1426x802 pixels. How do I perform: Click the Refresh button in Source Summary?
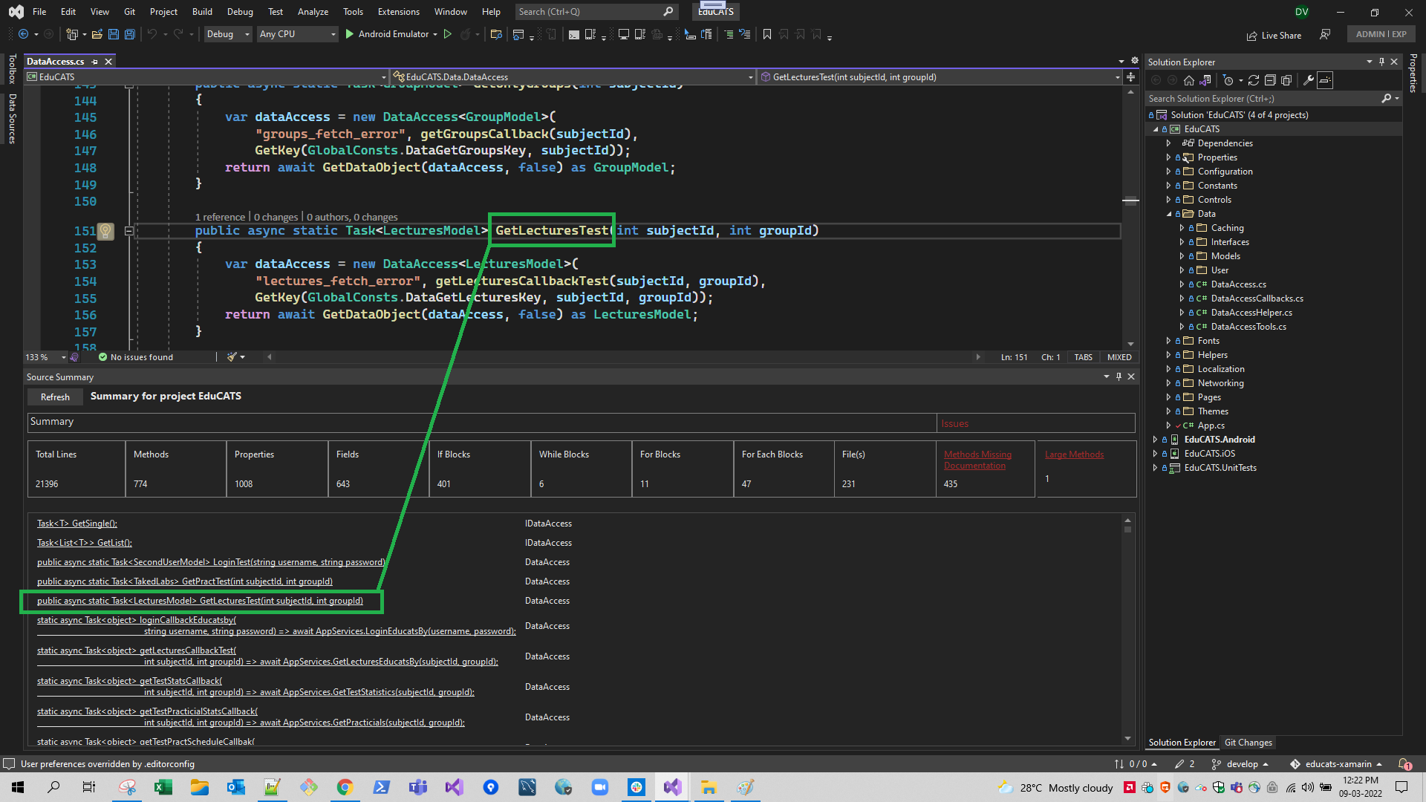pos(54,397)
